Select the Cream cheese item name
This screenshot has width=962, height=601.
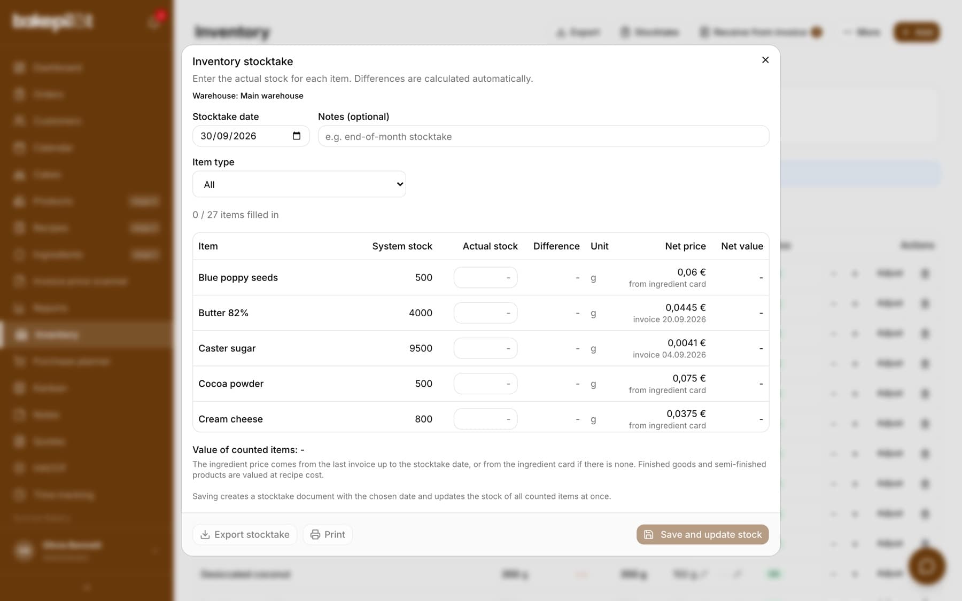pos(230,419)
